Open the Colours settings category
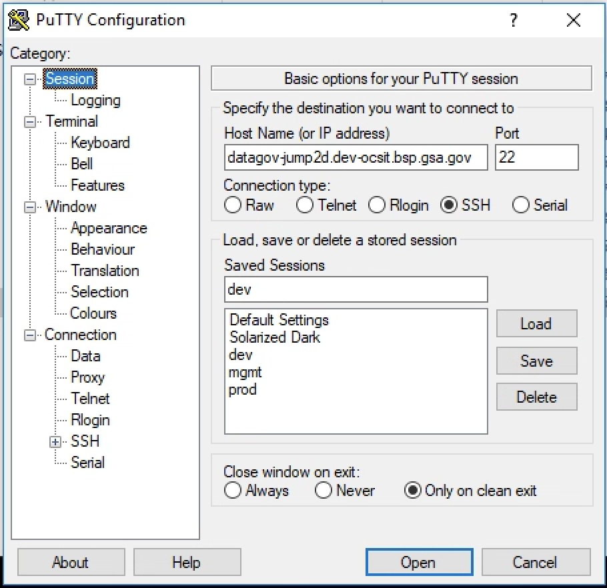Image resolution: width=607 pixels, height=588 pixels. [x=93, y=313]
